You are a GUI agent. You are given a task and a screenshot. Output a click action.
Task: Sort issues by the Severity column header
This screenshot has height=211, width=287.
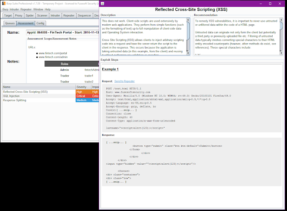coord(83,87)
